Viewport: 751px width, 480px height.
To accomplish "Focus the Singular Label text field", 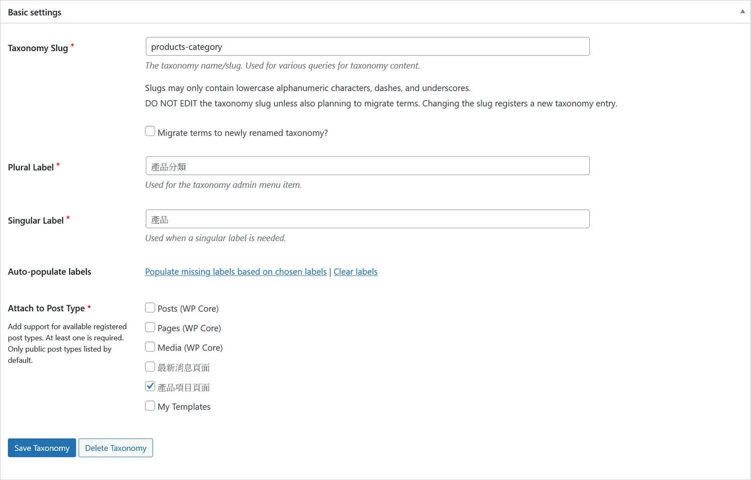I will coord(367,219).
